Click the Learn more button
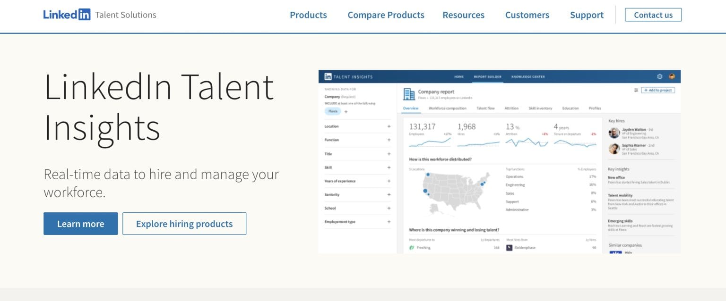This screenshot has width=726, height=301. pos(80,224)
